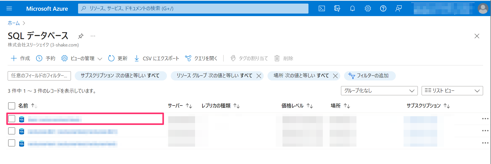Toggle the select-all checkbox in header
491x164 pixels.
(12, 106)
